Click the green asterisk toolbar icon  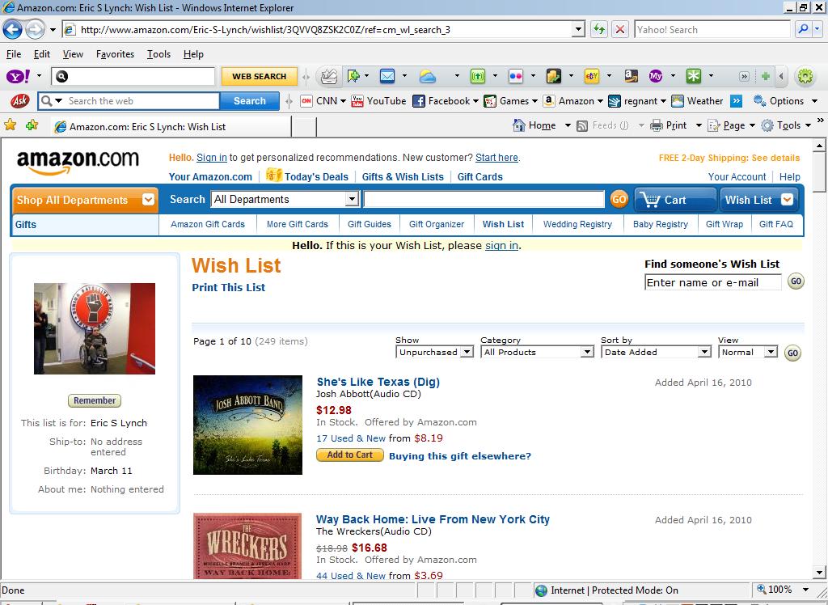pos(693,77)
